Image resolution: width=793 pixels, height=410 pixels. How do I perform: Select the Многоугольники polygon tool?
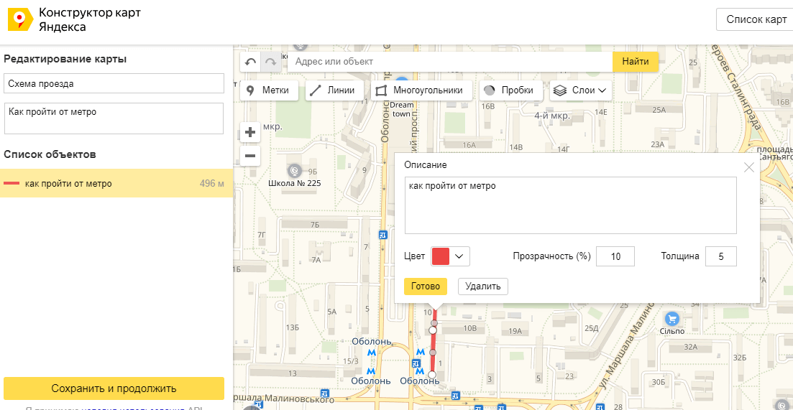point(421,90)
